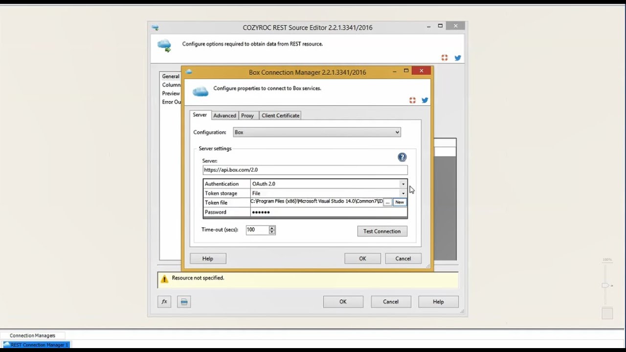Viewport: 626px width, 352px height.
Task: Browse for token file with ellipsis button
Action: [387, 202]
